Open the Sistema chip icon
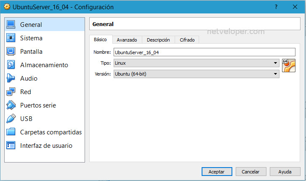The width and height of the screenshot is (306, 181). pyautogui.click(x=11, y=38)
